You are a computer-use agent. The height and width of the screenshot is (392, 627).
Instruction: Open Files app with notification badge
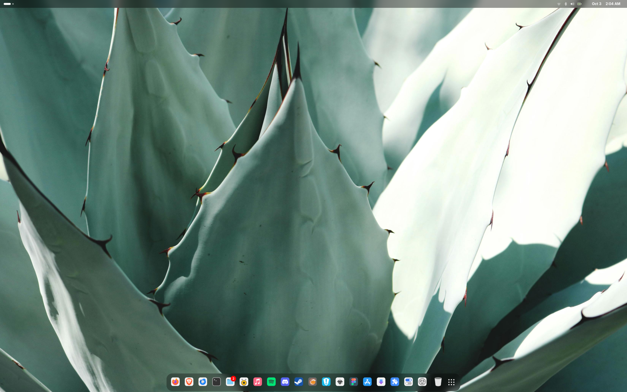coord(230,382)
